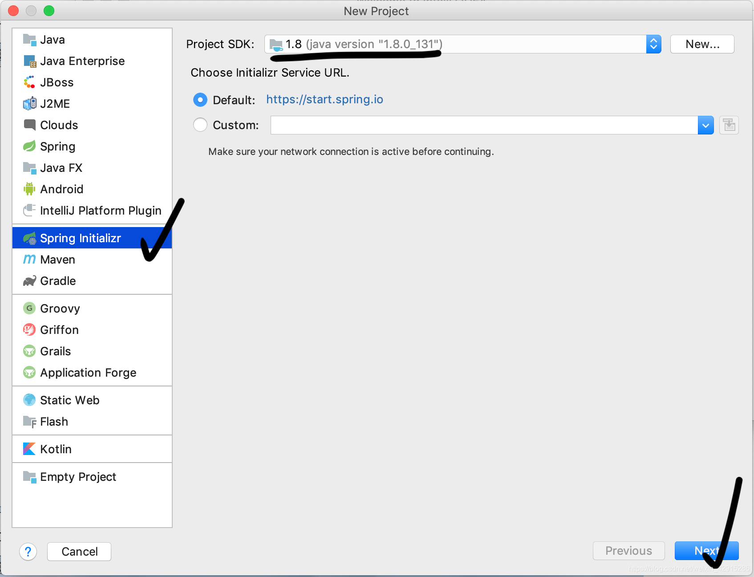Click the Previous button
The height and width of the screenshot is (577, 754).
click(629, 551)
